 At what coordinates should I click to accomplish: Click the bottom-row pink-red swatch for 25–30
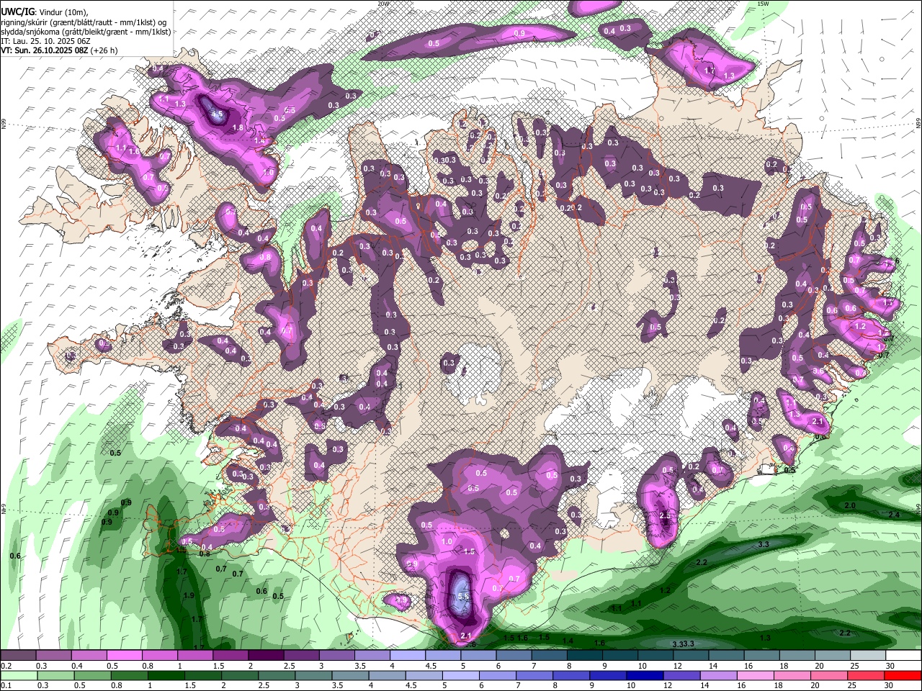(x=867, y=675)
